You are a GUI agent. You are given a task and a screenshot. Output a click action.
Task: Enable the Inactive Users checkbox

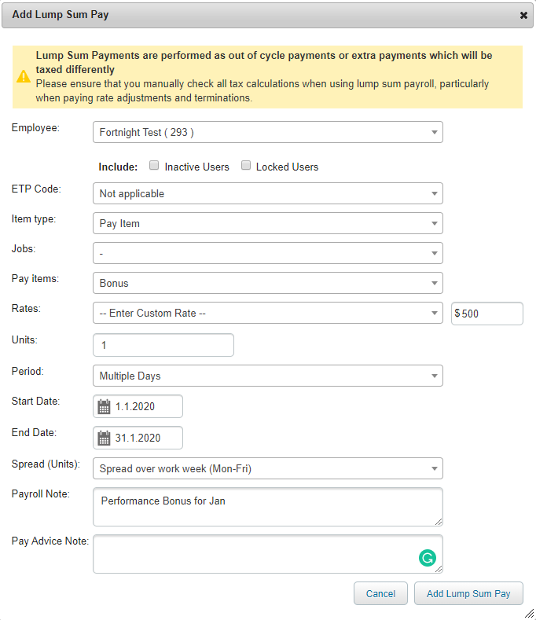point(155,166)
